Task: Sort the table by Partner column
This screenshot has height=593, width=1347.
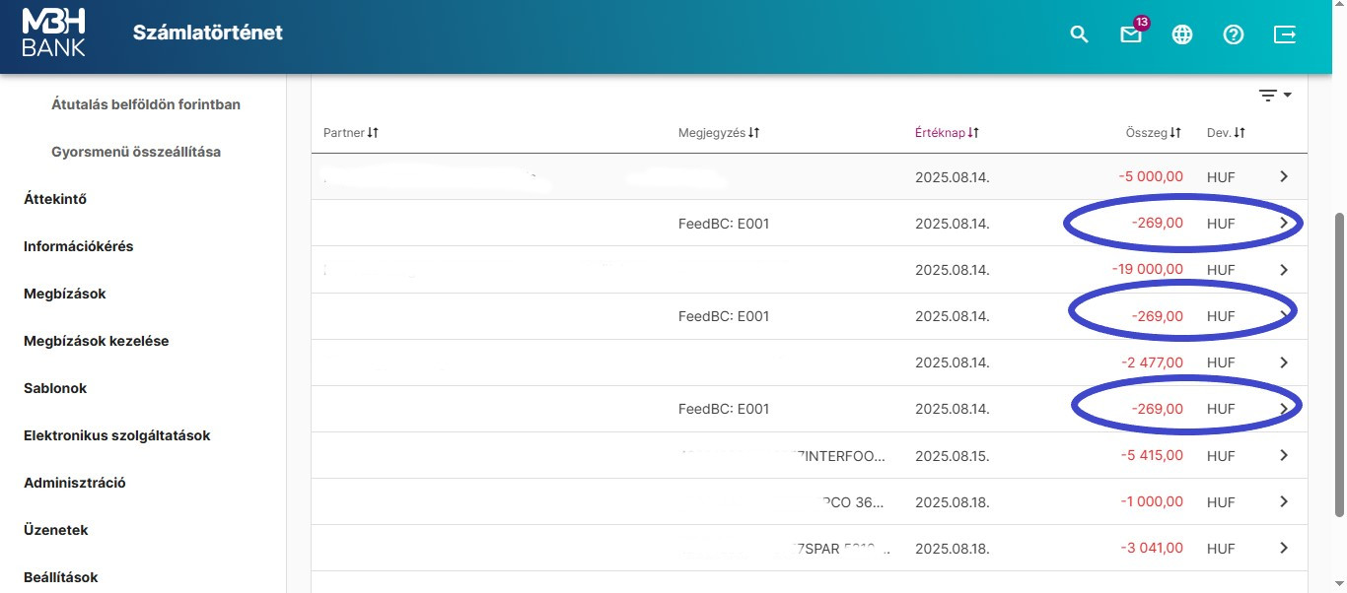Action: click(350, 132)
